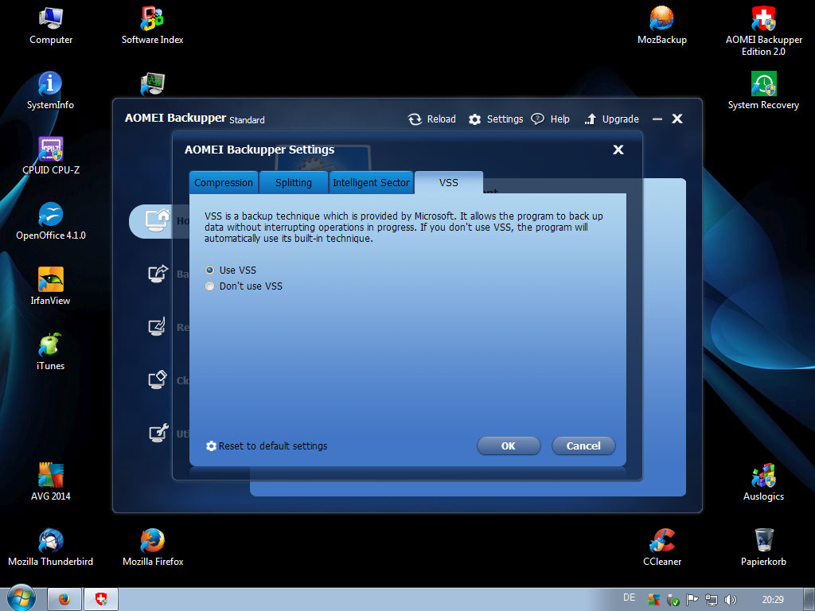Select the CCleaner desktop icon
Viewport: 815px width, 611px height.
click(x=661, y=547)
